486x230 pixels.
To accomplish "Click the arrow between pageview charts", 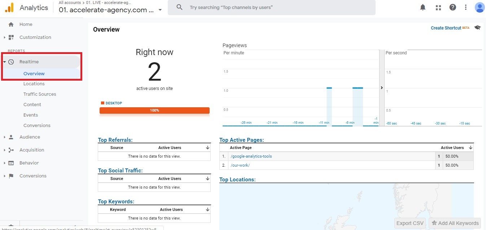I will coord(382,88).
